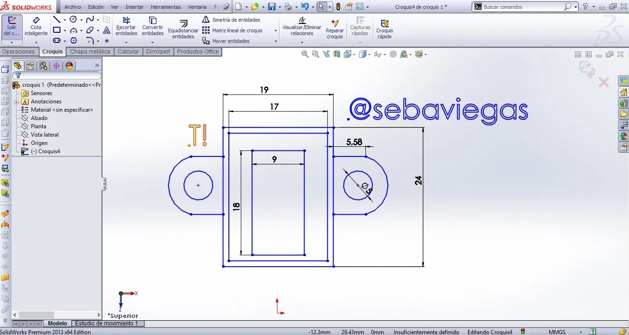Open display style dropdown in heads-up toolbar
Image resolution: width=629 pixels, height=335 pixels.
tap(369, 54)
